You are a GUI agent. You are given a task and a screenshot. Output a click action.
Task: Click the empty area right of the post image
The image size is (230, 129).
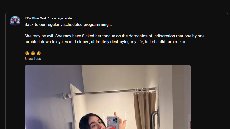[x=209, y=97]
